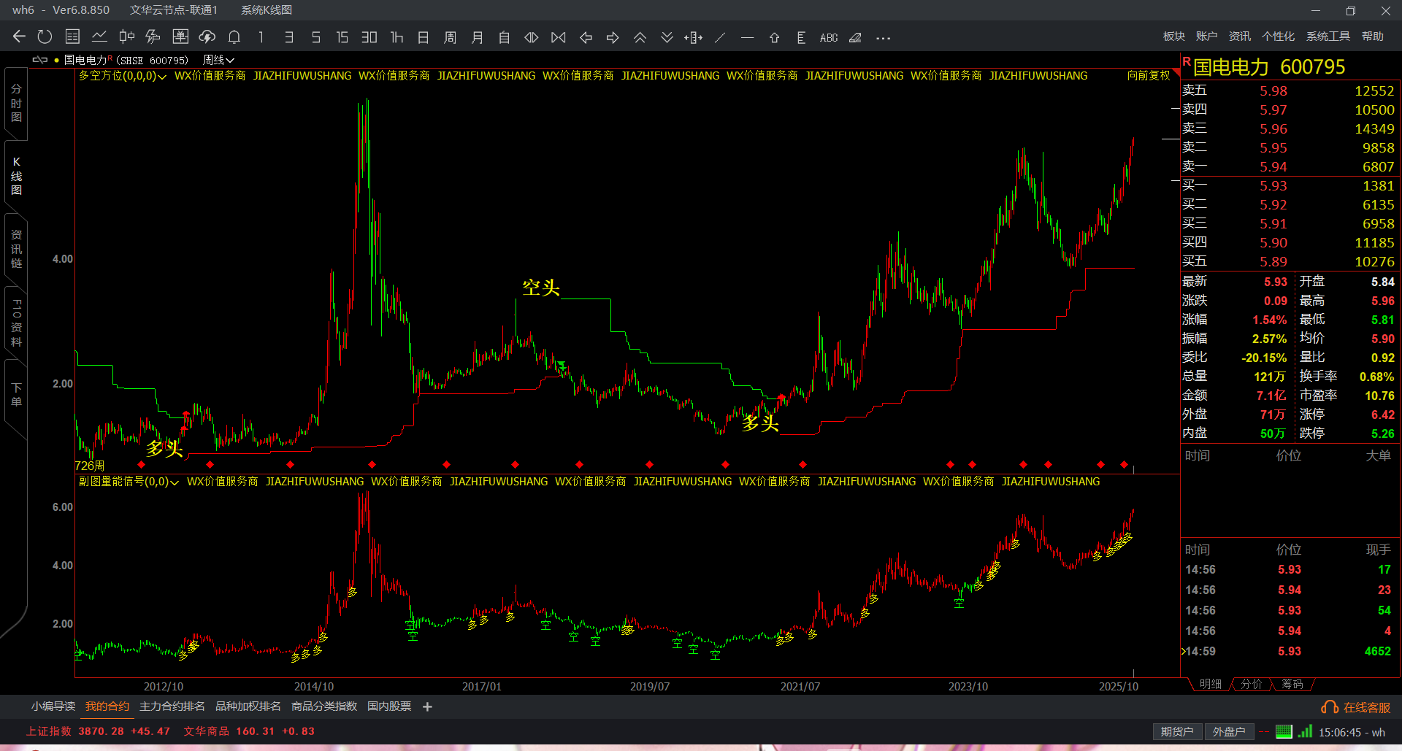
Task: Expand the 周线 period dropdown
Action: [218, 60]
